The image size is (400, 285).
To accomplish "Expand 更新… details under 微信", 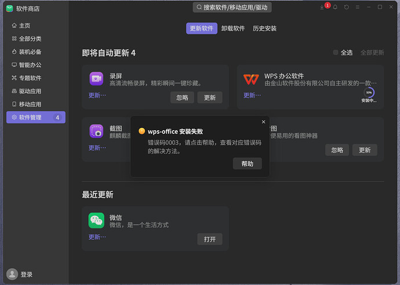I will [x=97, y=237].
